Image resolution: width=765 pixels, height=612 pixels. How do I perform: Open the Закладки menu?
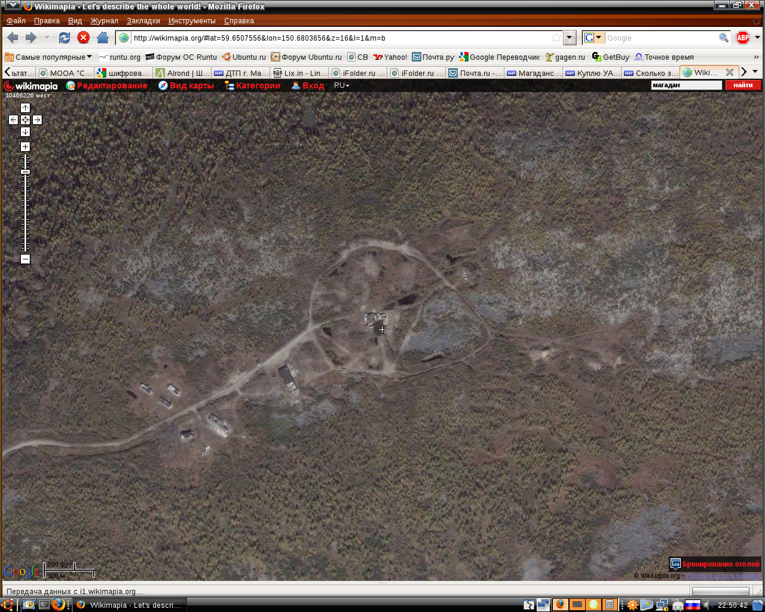coord(143,21)
